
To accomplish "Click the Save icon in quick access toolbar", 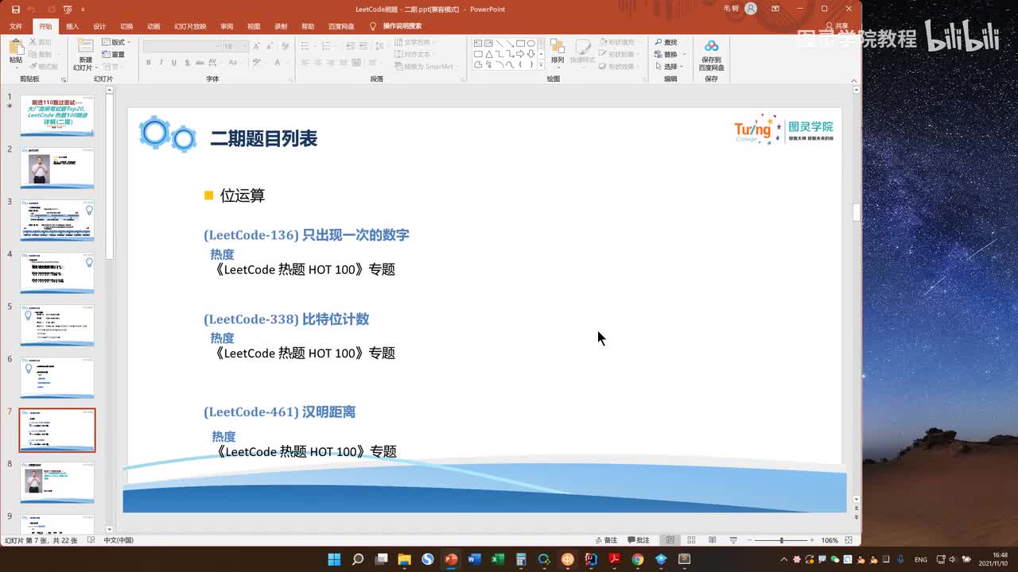I will tap(15, 10).
